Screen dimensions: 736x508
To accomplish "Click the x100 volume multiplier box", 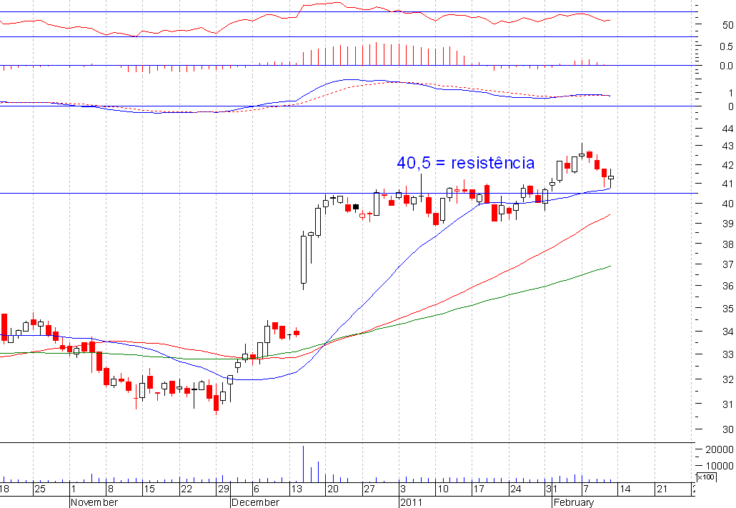I will (705, 477).
